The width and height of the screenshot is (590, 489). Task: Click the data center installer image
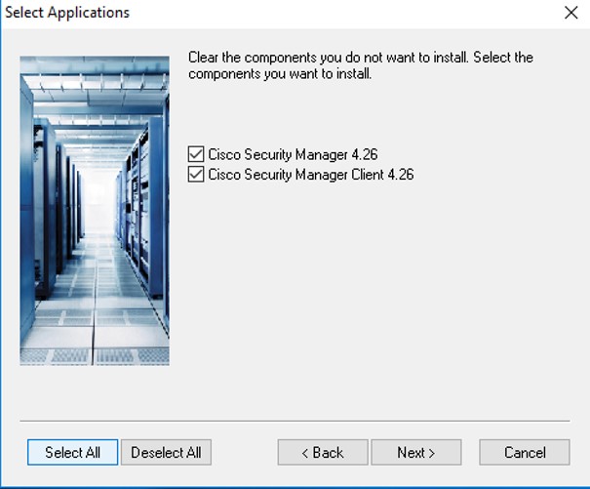pyautogui.click(x=95, y=211)
